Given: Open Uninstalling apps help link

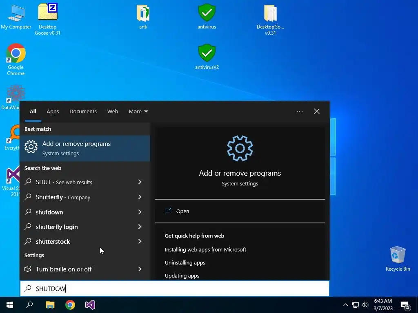Looking at the screenshot, I should [x=185, y=263].
